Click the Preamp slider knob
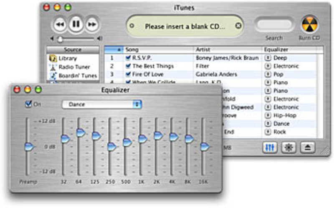Viewport: 334px width, 208px height. coord(29,147)
